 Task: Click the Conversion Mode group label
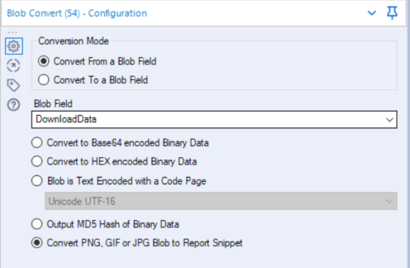click(x=74, y=41)
